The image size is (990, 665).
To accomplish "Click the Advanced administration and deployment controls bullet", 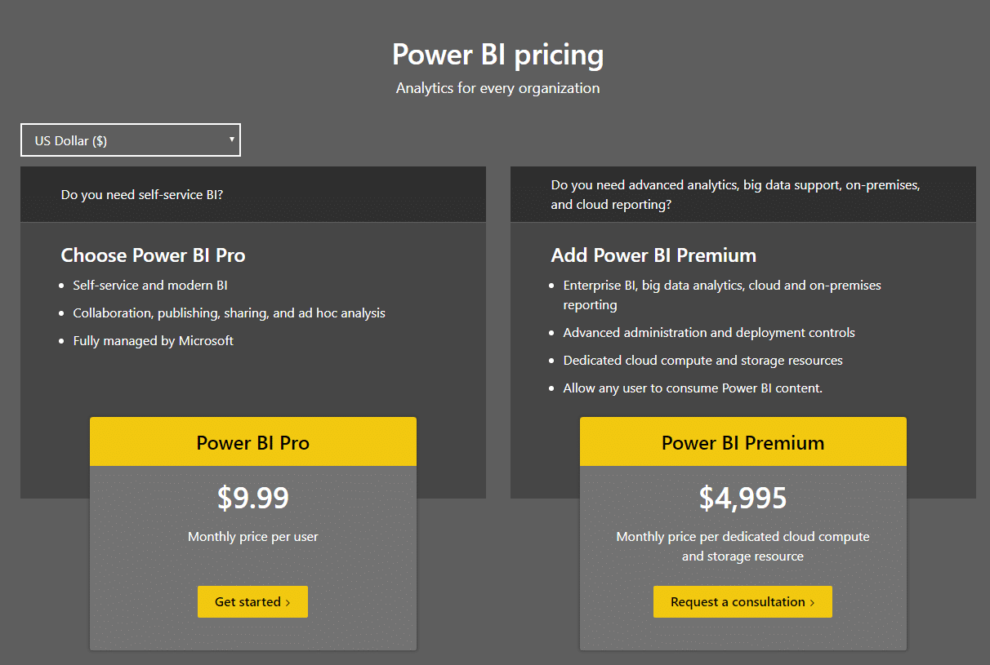I will point(709,333).
